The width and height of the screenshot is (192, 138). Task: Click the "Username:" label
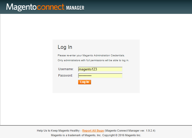(x=66, y=69)
